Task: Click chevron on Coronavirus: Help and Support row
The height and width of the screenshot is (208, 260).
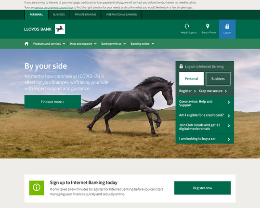Action: click(229, 102)
